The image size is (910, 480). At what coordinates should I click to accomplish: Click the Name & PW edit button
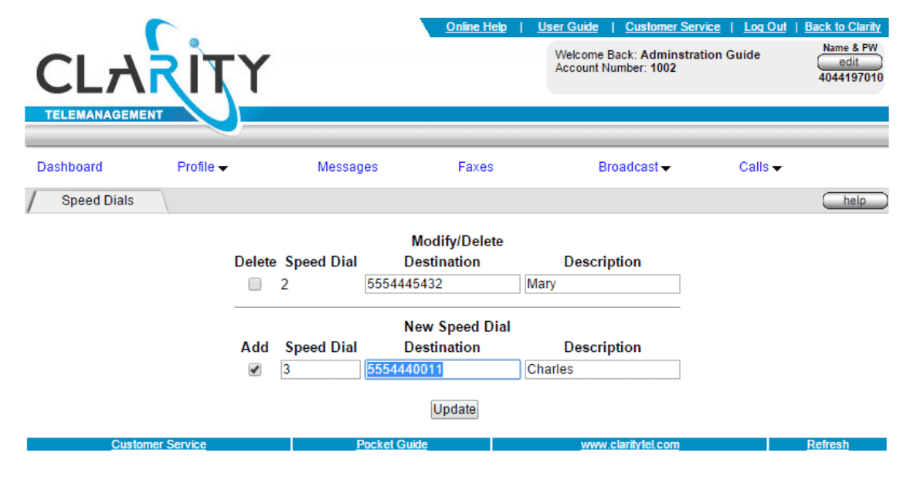(849, 63)
